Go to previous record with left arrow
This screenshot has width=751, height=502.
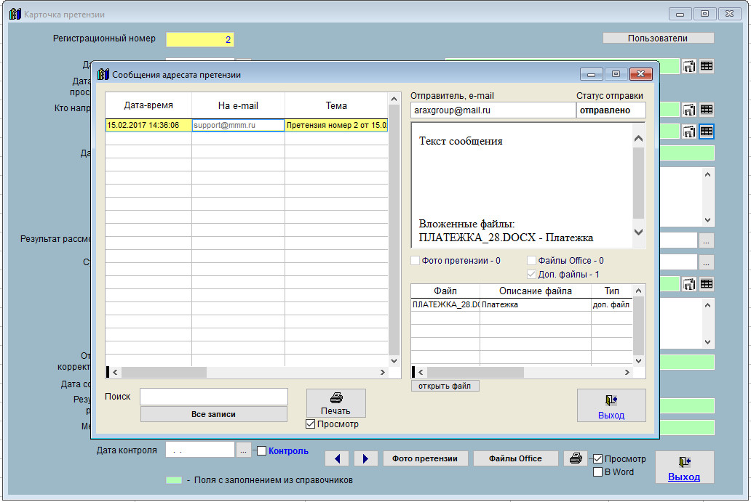point(336,458)
